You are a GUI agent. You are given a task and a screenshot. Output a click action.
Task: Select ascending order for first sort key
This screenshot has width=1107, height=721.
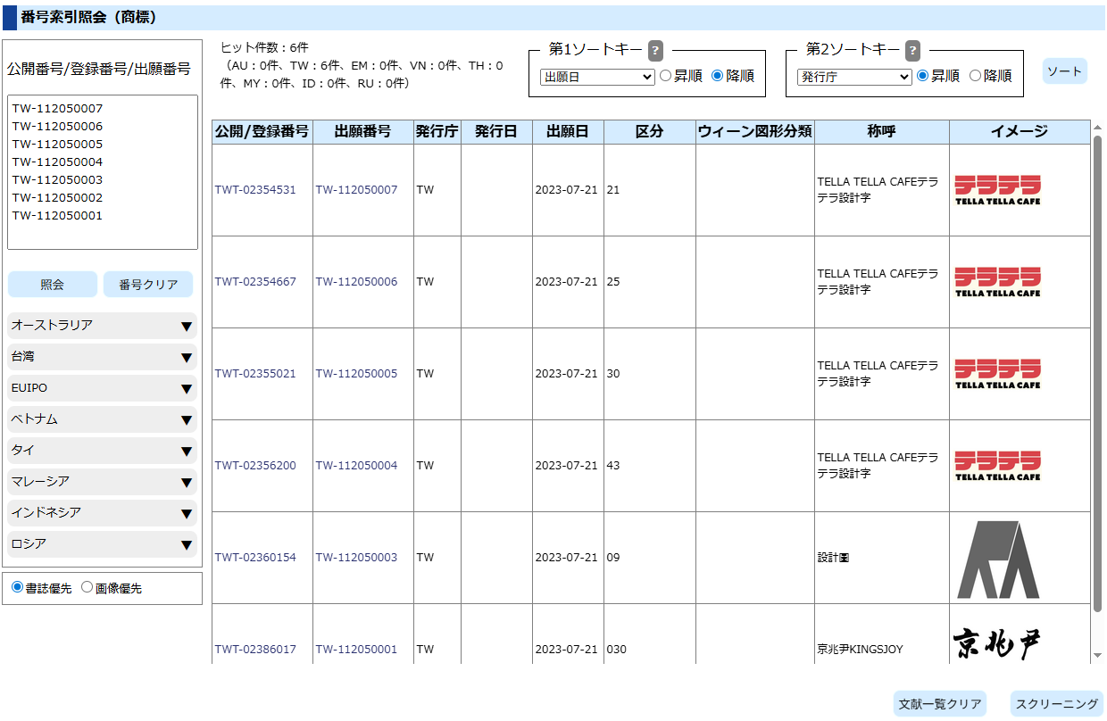tap(665, 77)
